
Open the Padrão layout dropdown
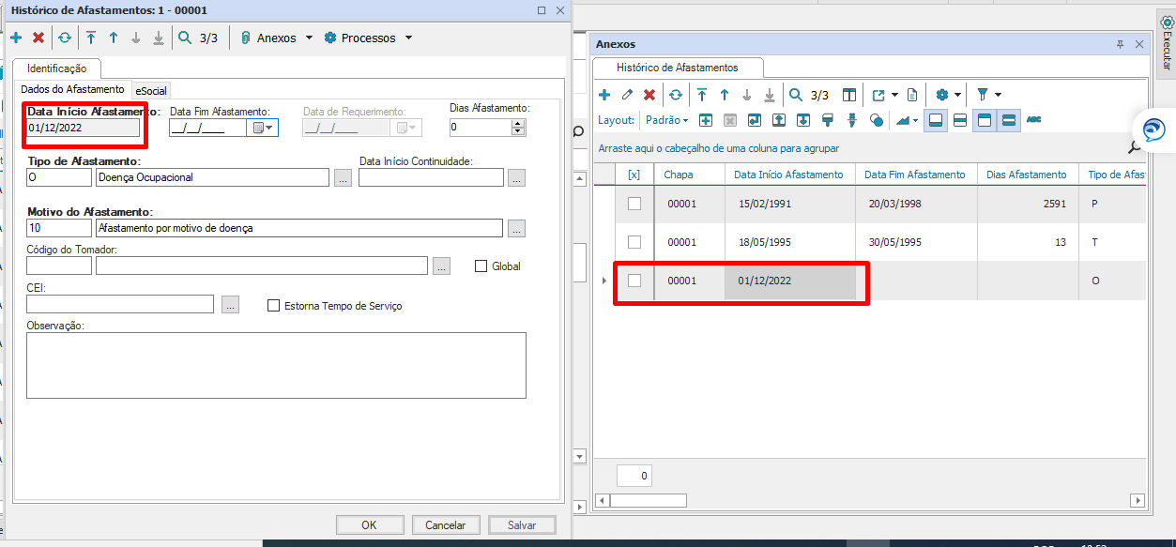tap(667, 120)
